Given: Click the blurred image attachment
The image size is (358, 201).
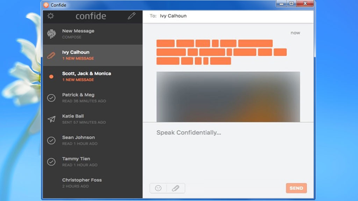Looking at the screenshot, I should click(228, 97).
